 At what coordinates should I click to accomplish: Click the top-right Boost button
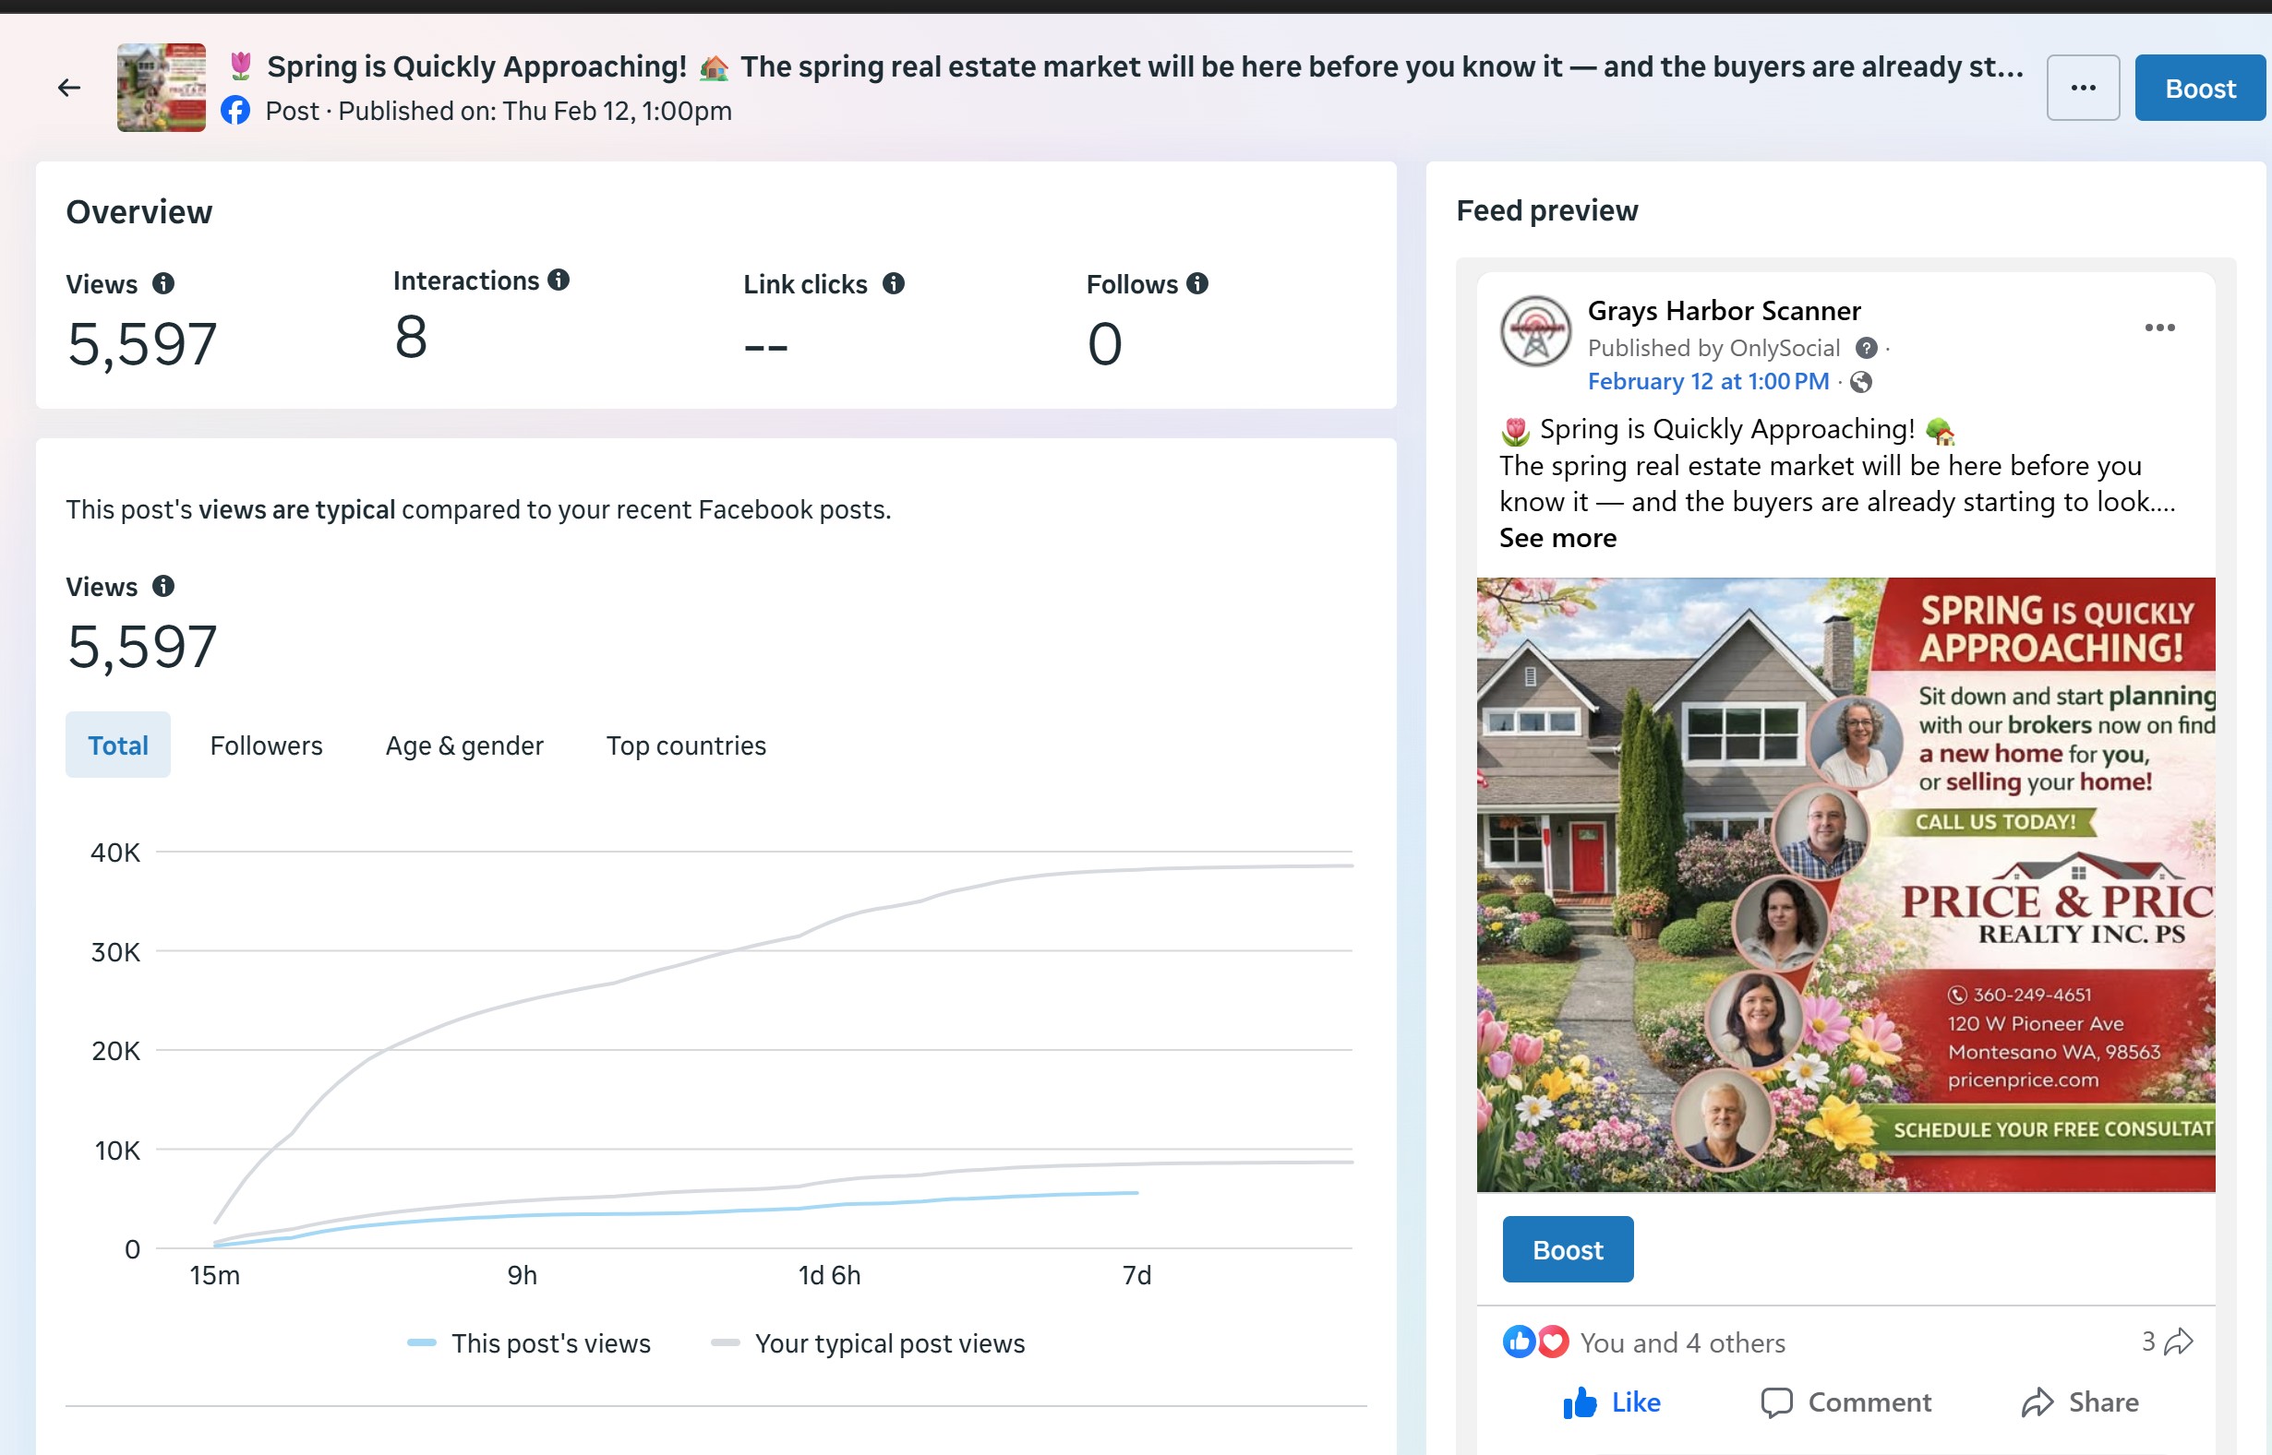2199,88
